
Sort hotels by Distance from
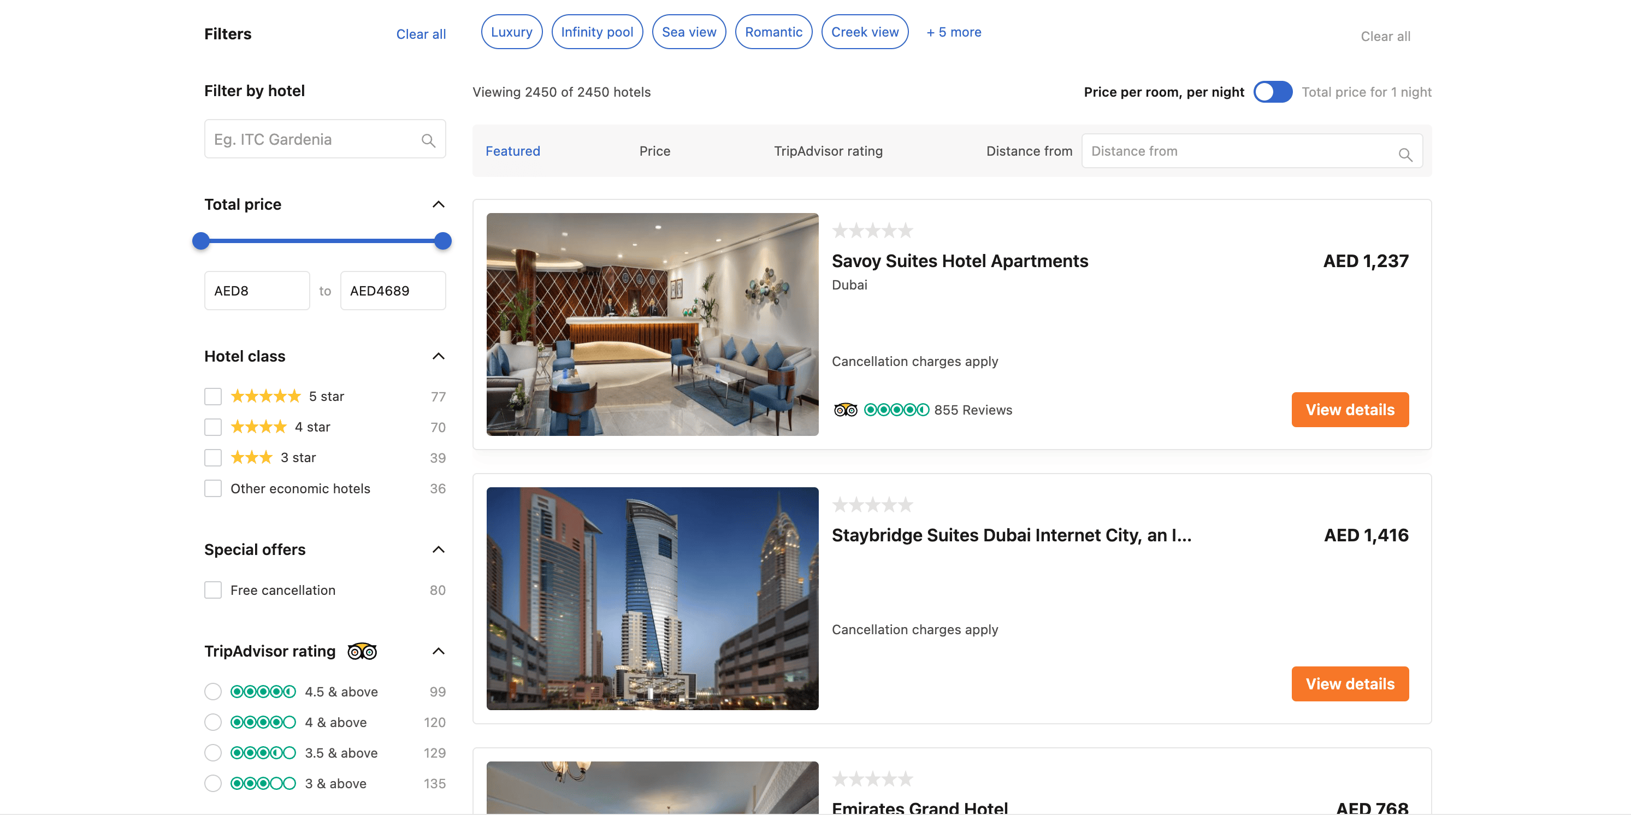pyautogui.click(x=1029, y=151)
